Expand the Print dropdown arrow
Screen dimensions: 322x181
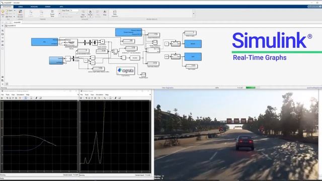pos(15,17)
